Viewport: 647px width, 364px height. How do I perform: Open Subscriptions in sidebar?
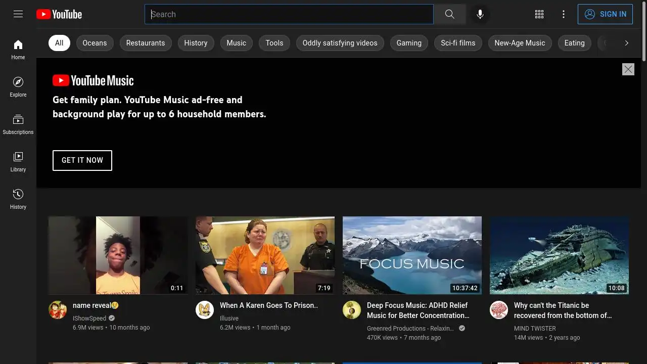(18, 124)
